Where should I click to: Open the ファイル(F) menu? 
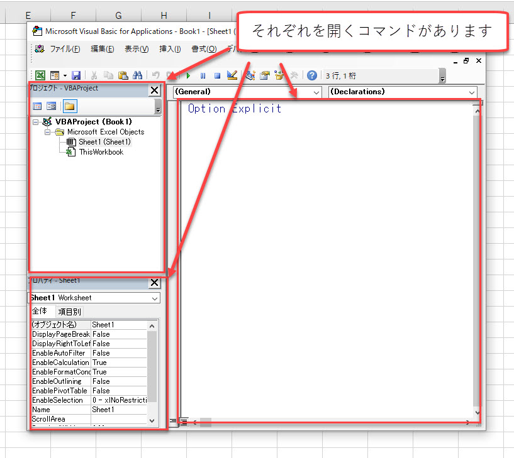[x=65, y=49]
